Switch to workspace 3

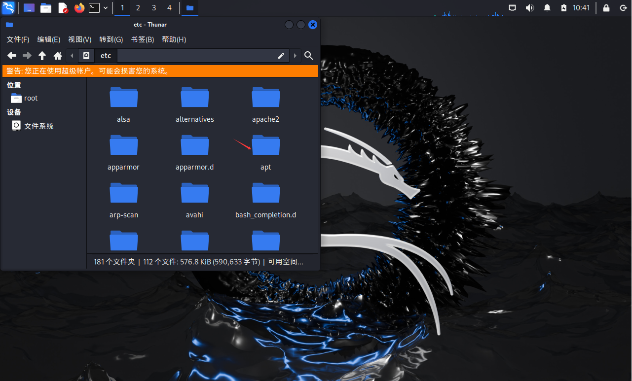pyautogui.click(x=154, y=8)
